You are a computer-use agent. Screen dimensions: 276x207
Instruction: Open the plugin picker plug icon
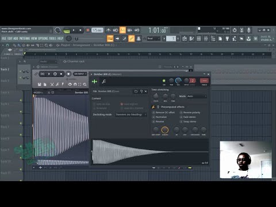pos(227,39)
